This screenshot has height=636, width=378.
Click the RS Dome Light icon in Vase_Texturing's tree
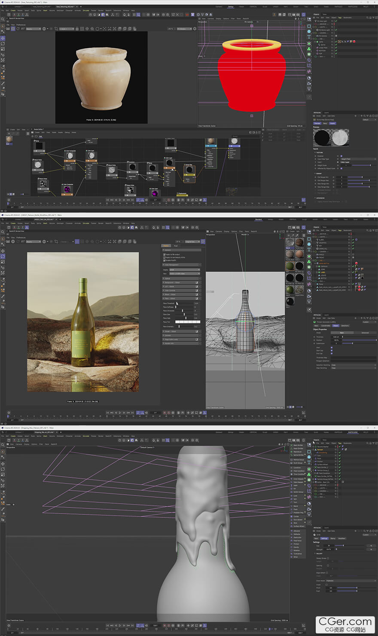click(317, 30)
